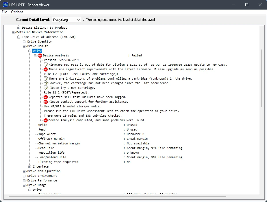Select the 'Drive Configuration' tree label

(x=44, y=171)
